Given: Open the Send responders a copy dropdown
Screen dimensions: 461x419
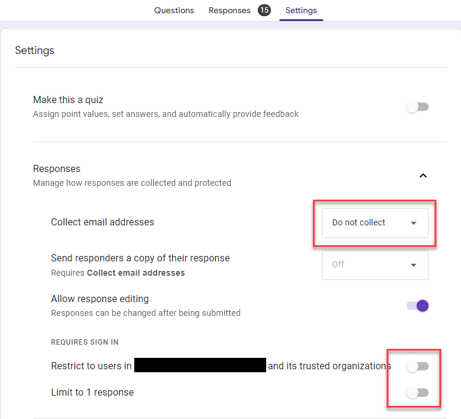Looking at the screenshot, I should (x=375, y=264).
